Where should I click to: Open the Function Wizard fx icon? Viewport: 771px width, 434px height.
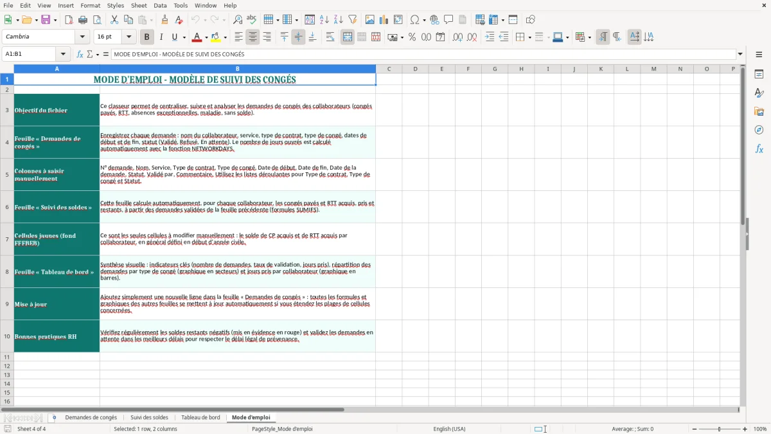coord(80,54)
